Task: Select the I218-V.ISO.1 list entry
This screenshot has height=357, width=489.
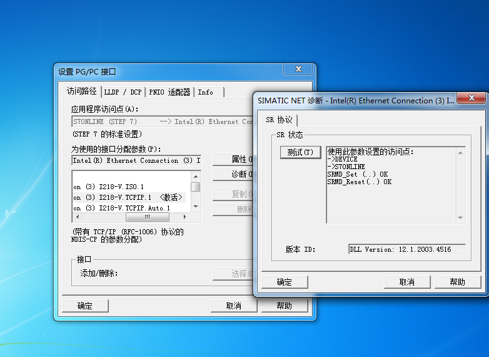Action: [x=109, y=187]
